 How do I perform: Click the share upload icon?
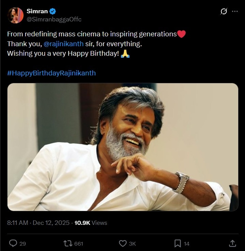232,243
